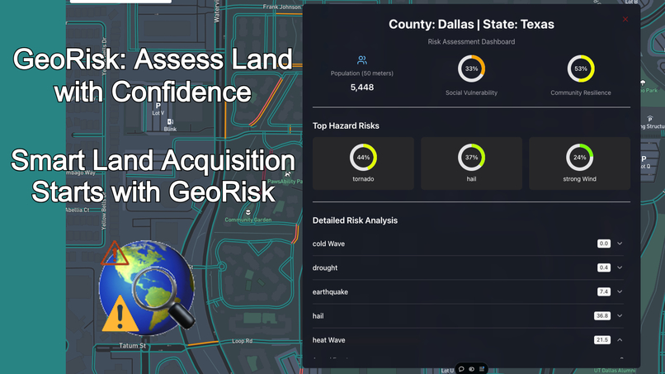
Task: Click the drought 0.4 score badge
Action: 603,267
